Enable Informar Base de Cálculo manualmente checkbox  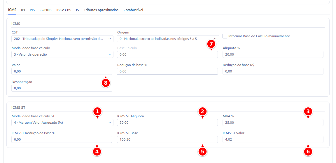click(225, 36)
